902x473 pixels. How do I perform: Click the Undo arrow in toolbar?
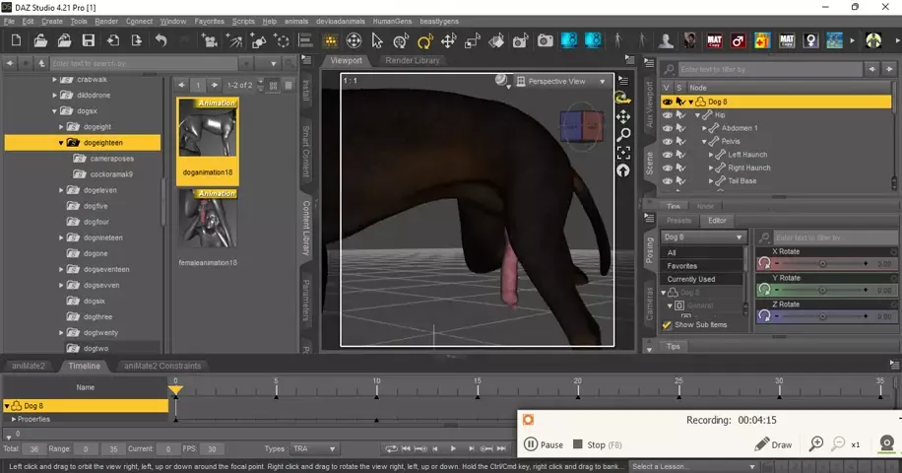pyautogui.click(x=161, y=41)
